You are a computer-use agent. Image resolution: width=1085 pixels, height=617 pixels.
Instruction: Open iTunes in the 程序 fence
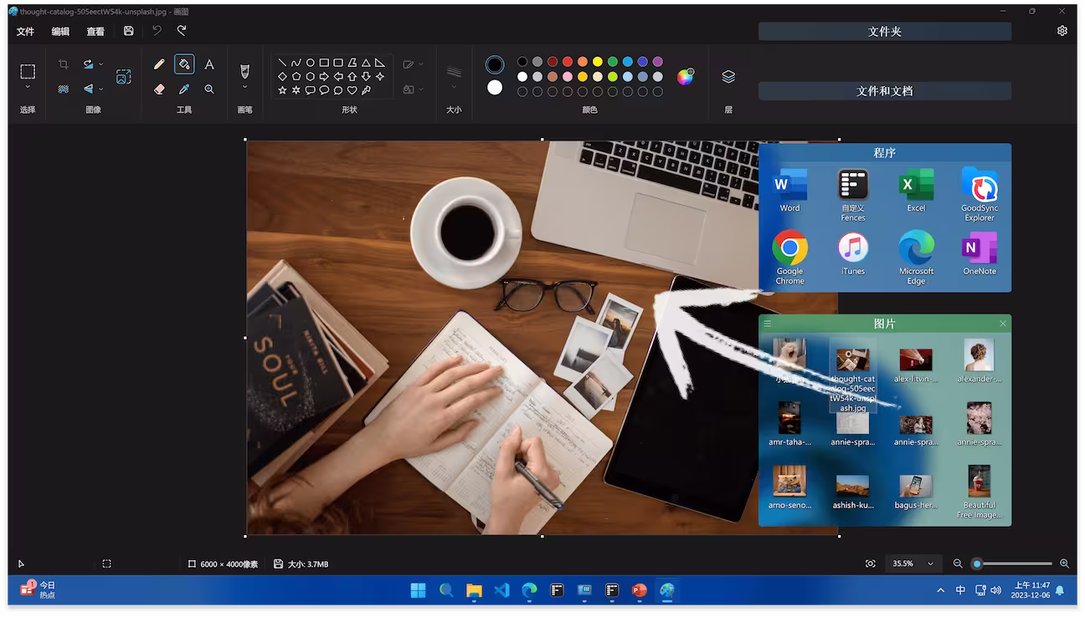coord(853,252)
